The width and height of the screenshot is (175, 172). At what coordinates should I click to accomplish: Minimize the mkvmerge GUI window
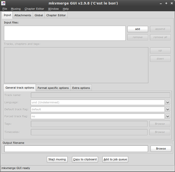(161, 3)
